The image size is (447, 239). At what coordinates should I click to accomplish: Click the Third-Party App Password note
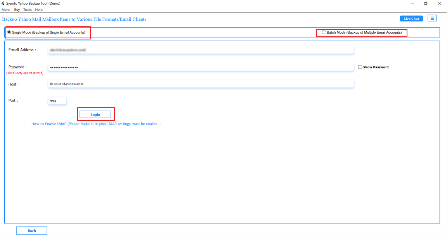tap(25, 73)
